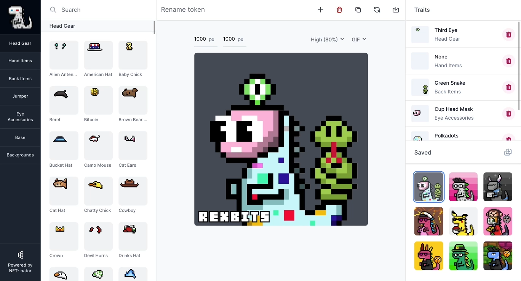The height and width of the screenshot is (281, 521).
Task: Open the Hand Items category
Action: (20, 61)
